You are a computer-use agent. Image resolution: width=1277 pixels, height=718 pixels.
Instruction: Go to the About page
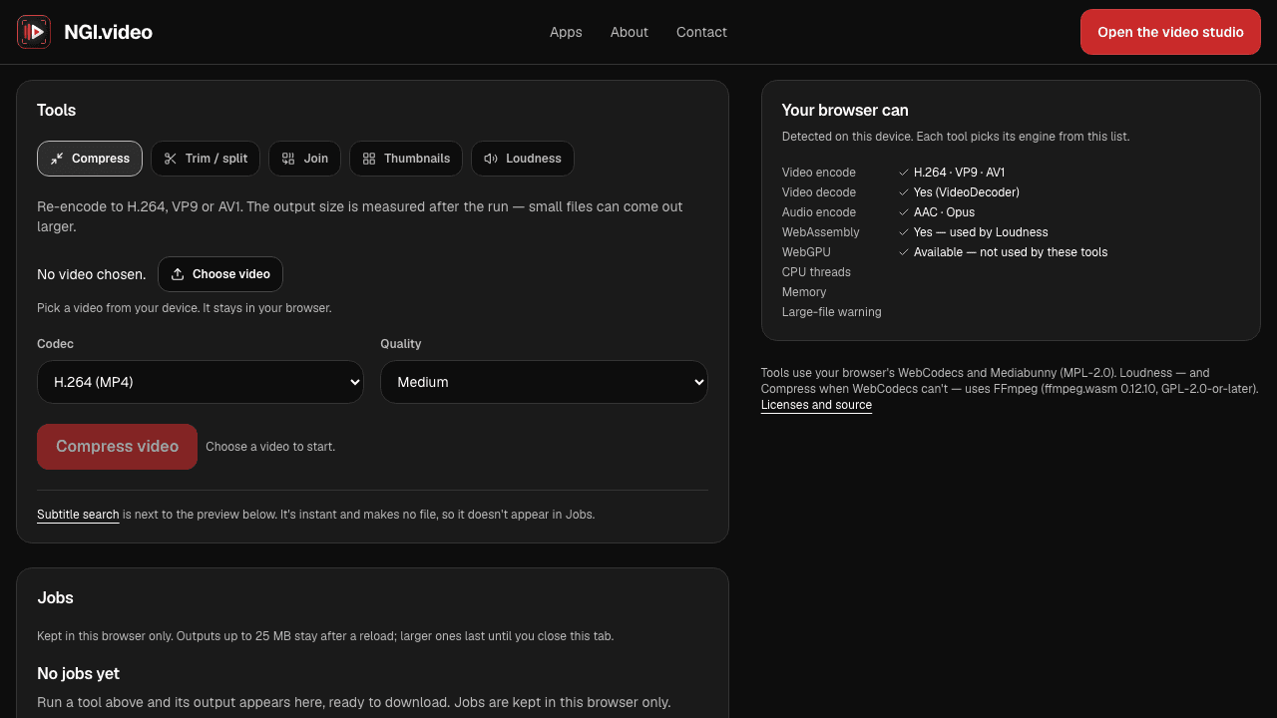point(630,32)
